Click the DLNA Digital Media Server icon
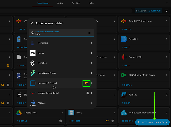 tap(124, 75)
